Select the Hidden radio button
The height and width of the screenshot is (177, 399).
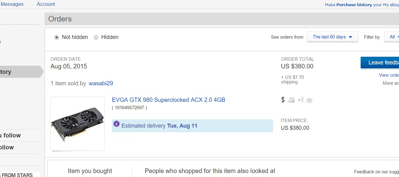(x=96, y=37)
